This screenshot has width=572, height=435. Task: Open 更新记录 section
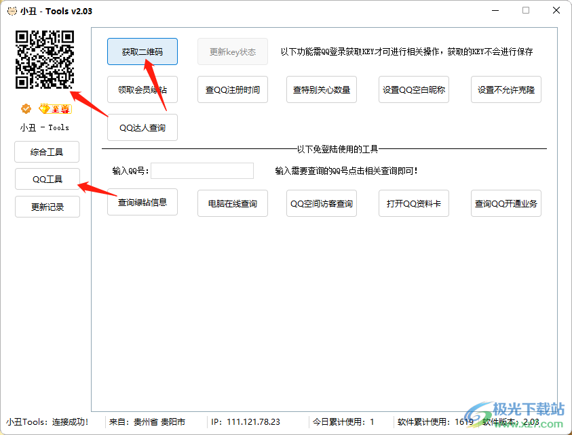47,207
